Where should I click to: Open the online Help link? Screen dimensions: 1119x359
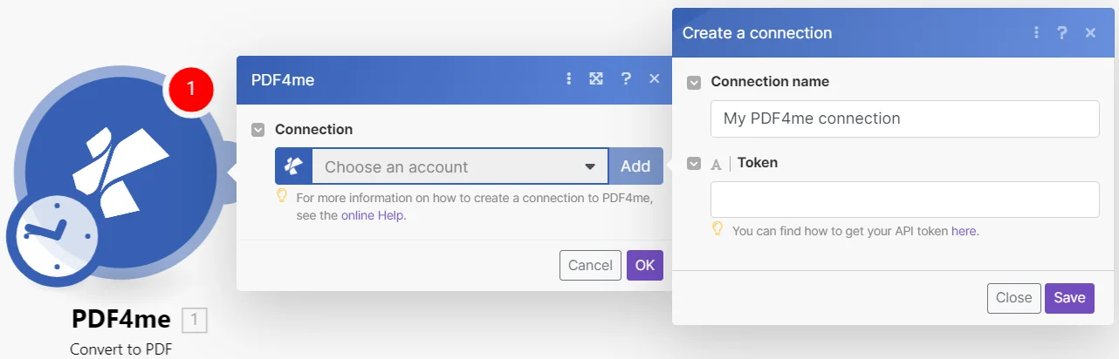click(374, 215)
